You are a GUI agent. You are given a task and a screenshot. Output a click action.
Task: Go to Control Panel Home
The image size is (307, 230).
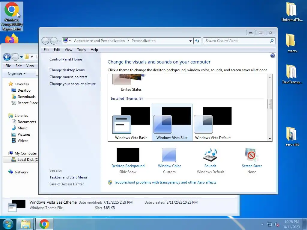coord(66,59)
